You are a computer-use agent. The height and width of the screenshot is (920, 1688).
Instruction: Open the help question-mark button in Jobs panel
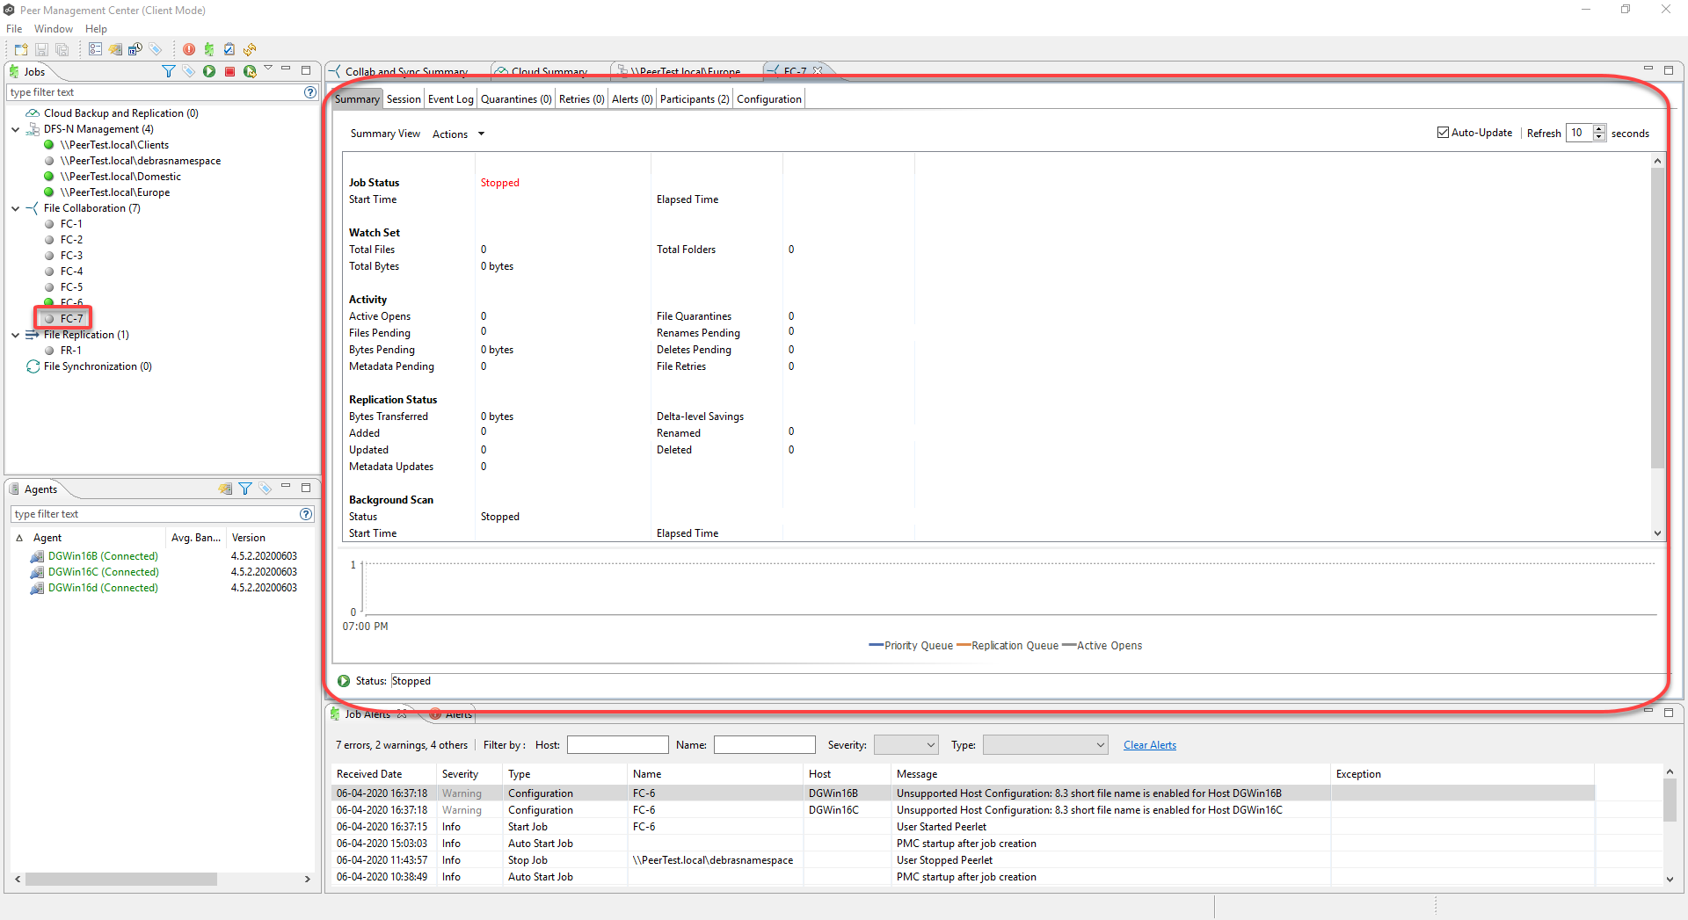(309, 91)
